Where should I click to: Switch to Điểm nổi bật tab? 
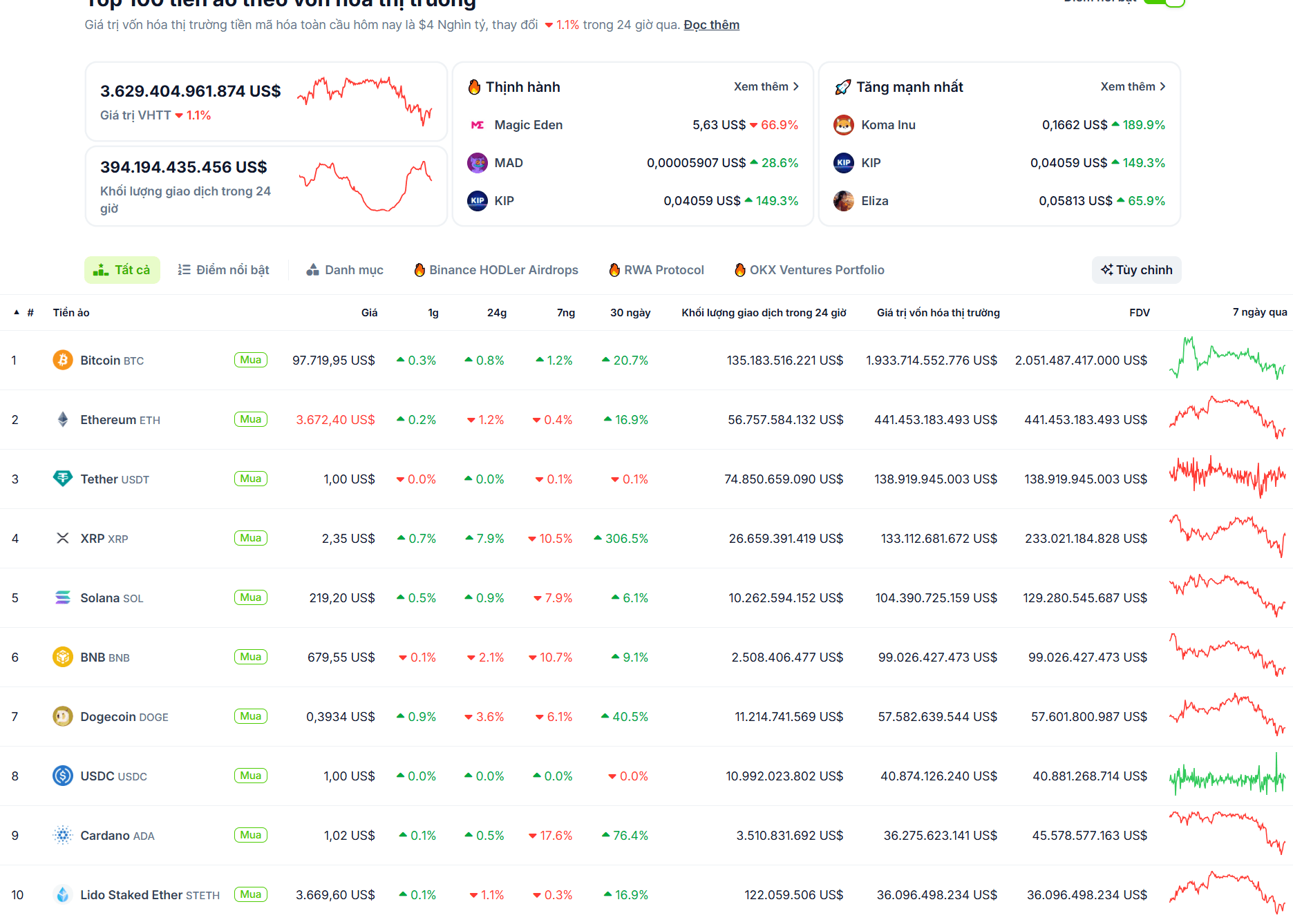pyautogui.click(x=223, y=270)
